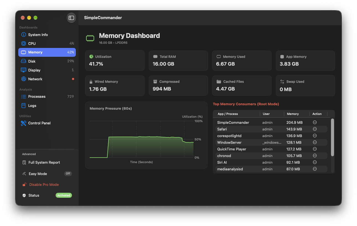Open action menu for Safari process
Viewport: 357px width, 226px height.
[315, 129]
